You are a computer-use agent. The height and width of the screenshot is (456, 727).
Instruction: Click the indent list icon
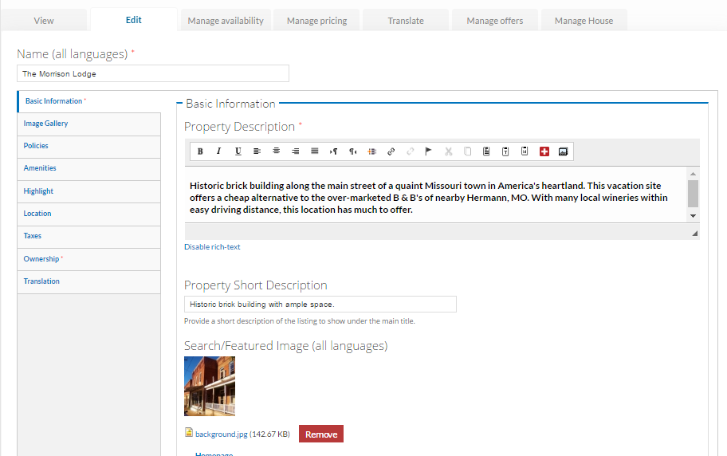[371, 151]
